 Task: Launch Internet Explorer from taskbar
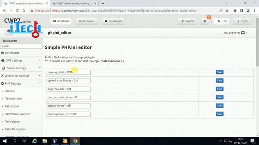point(34,141)
